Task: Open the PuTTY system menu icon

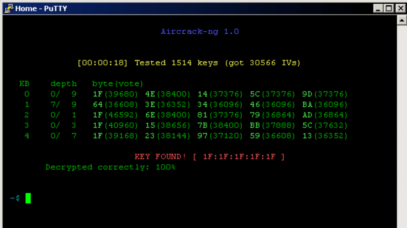Action: tap(9, 9)
